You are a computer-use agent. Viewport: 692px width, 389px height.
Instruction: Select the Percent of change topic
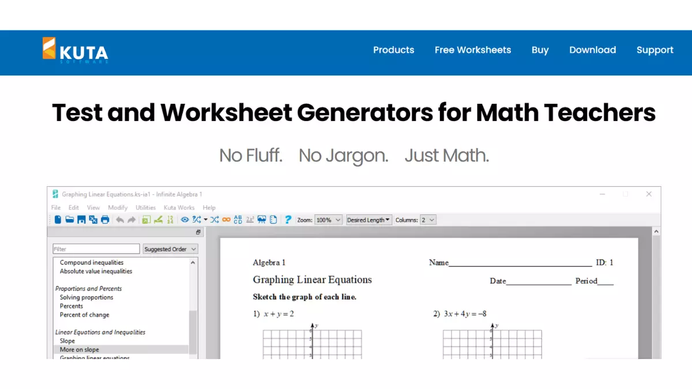(84, 315)
